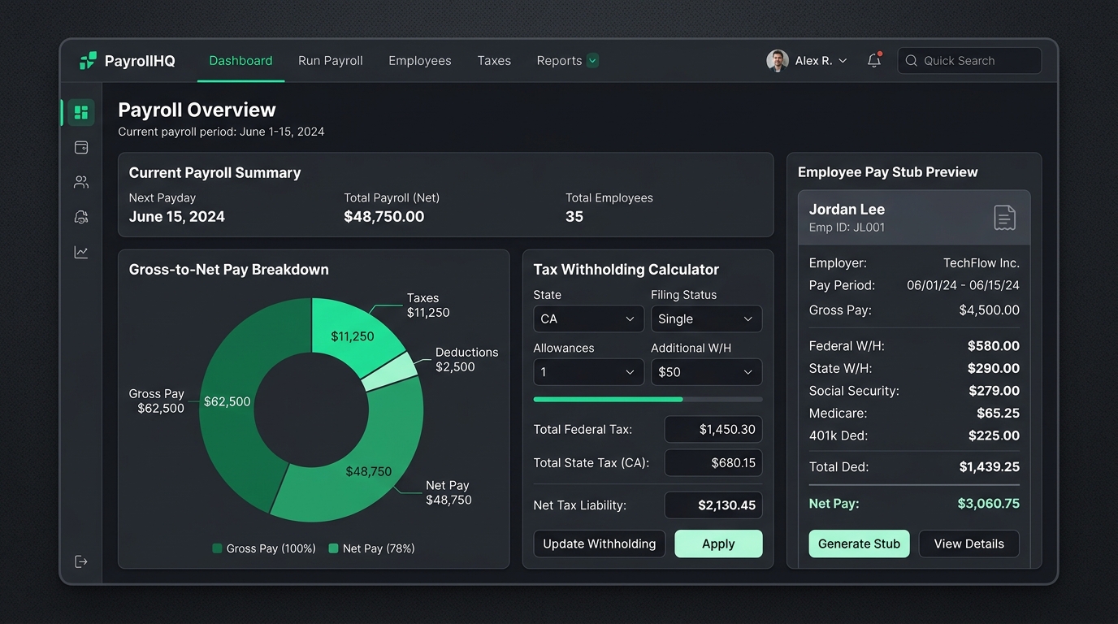The height and width of the screenshot is (624, 1118).
Task: Open the State dropdown showing CA
Action: tap(588, 319)
